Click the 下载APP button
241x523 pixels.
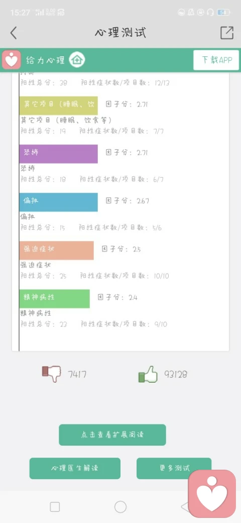point(216,60)
